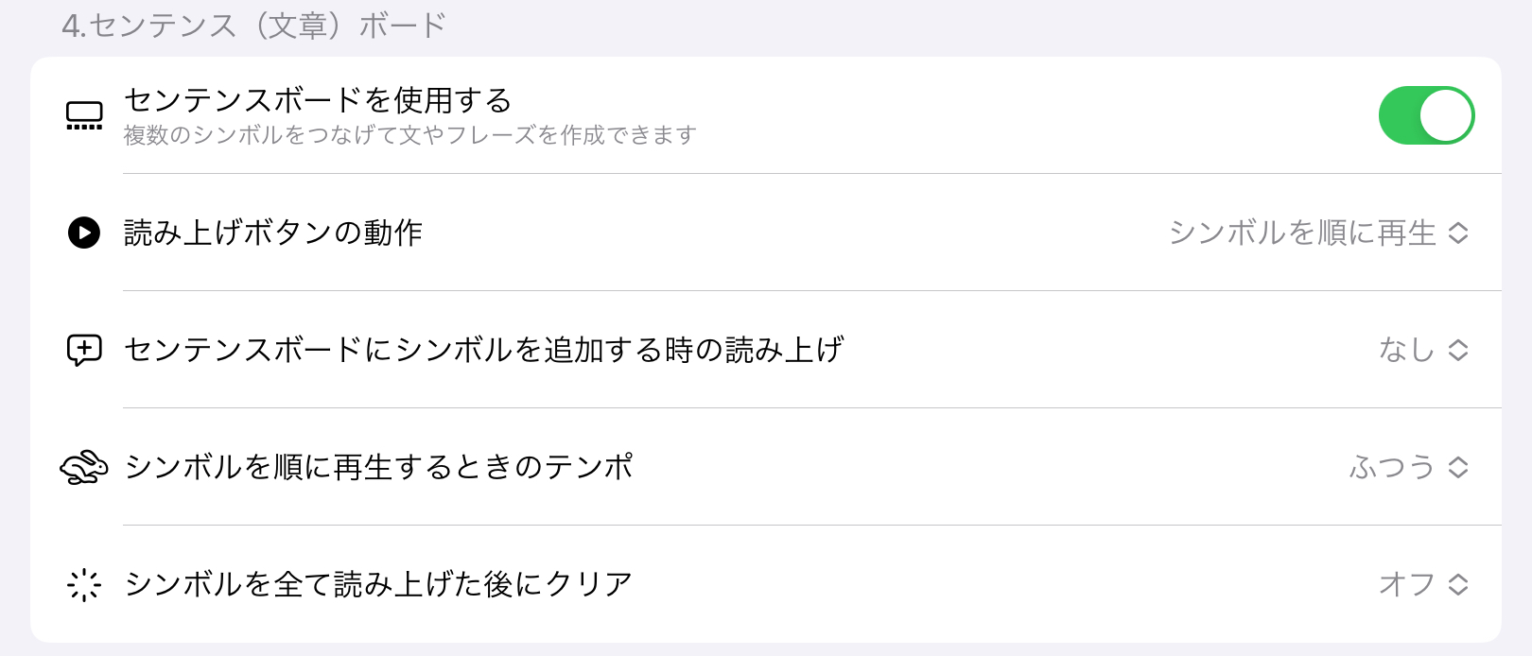
Task: Click the subtitle text 複数のシンボルをつなげて文やフレーズを作成できます
Action: (x=407, y=135)
